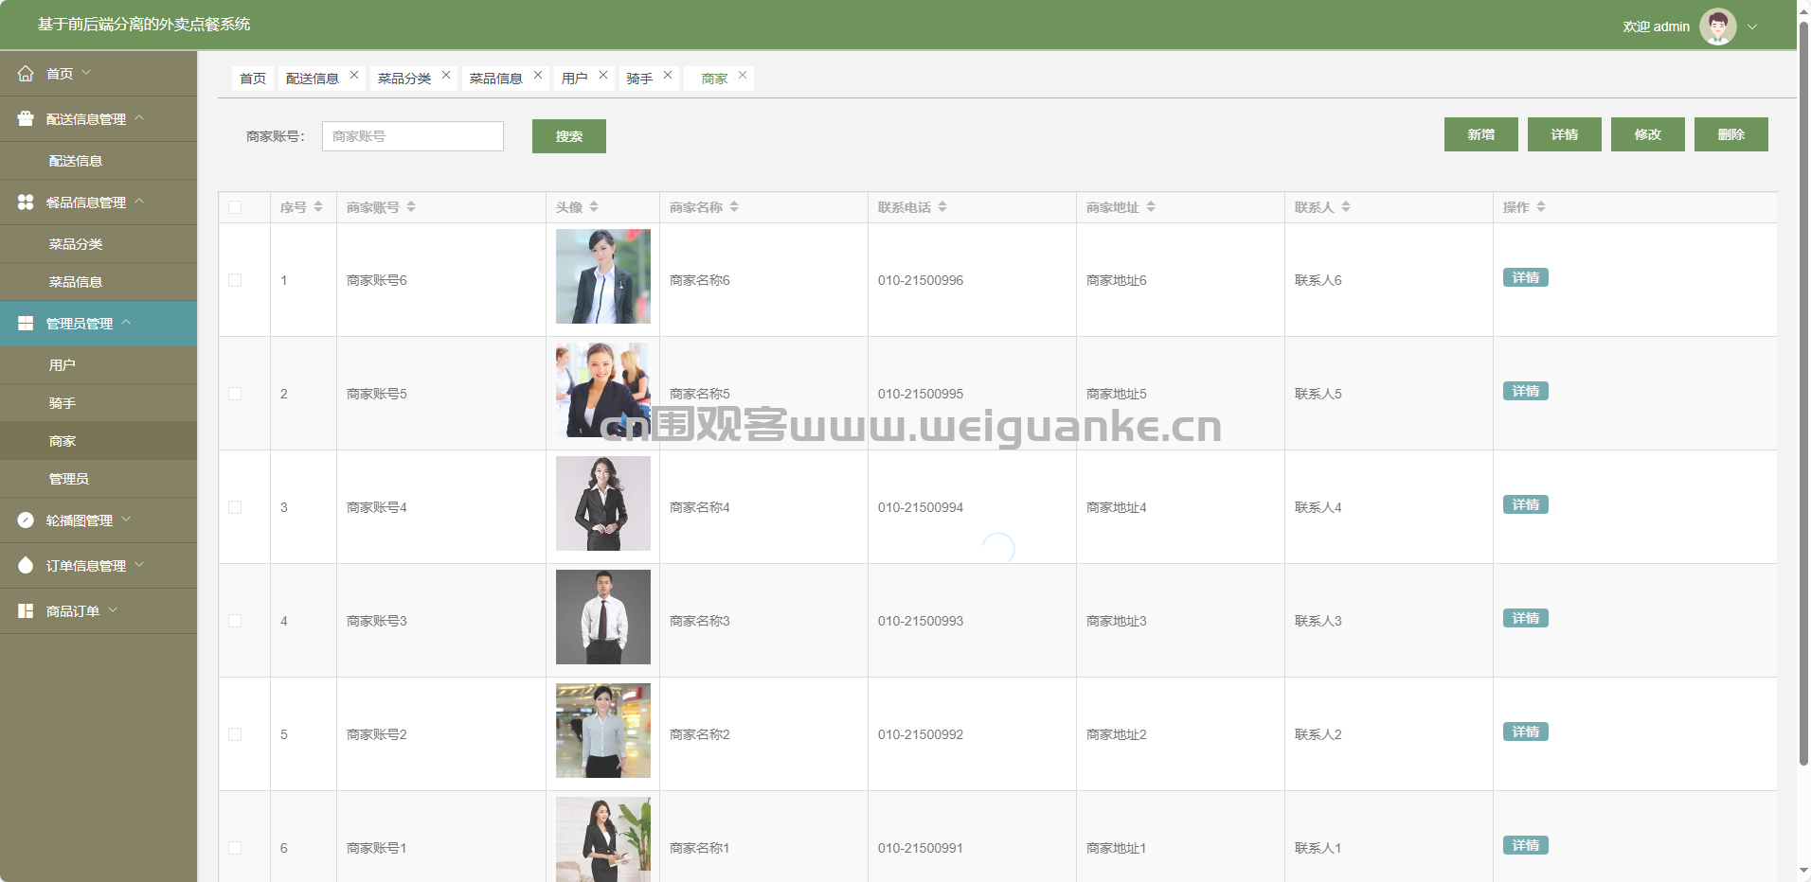Viewport: 1811px width, 882px height.
Task: Close the 骑手 tab
Action: [668, 76]
